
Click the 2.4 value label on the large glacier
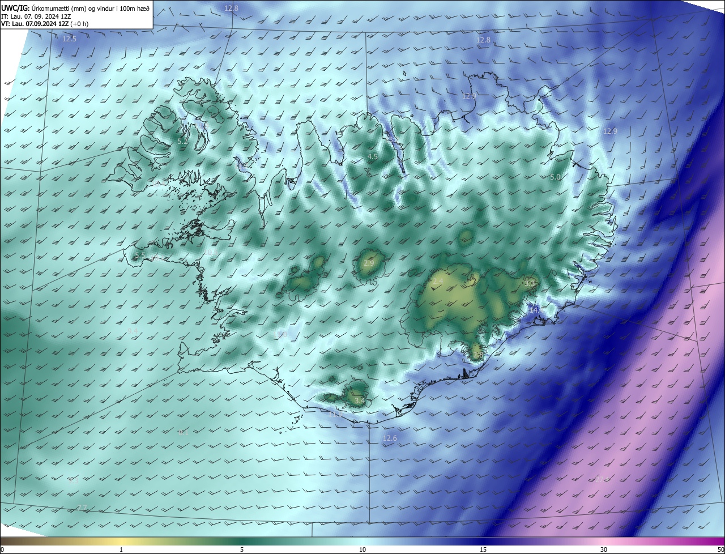tap(438, 281)
